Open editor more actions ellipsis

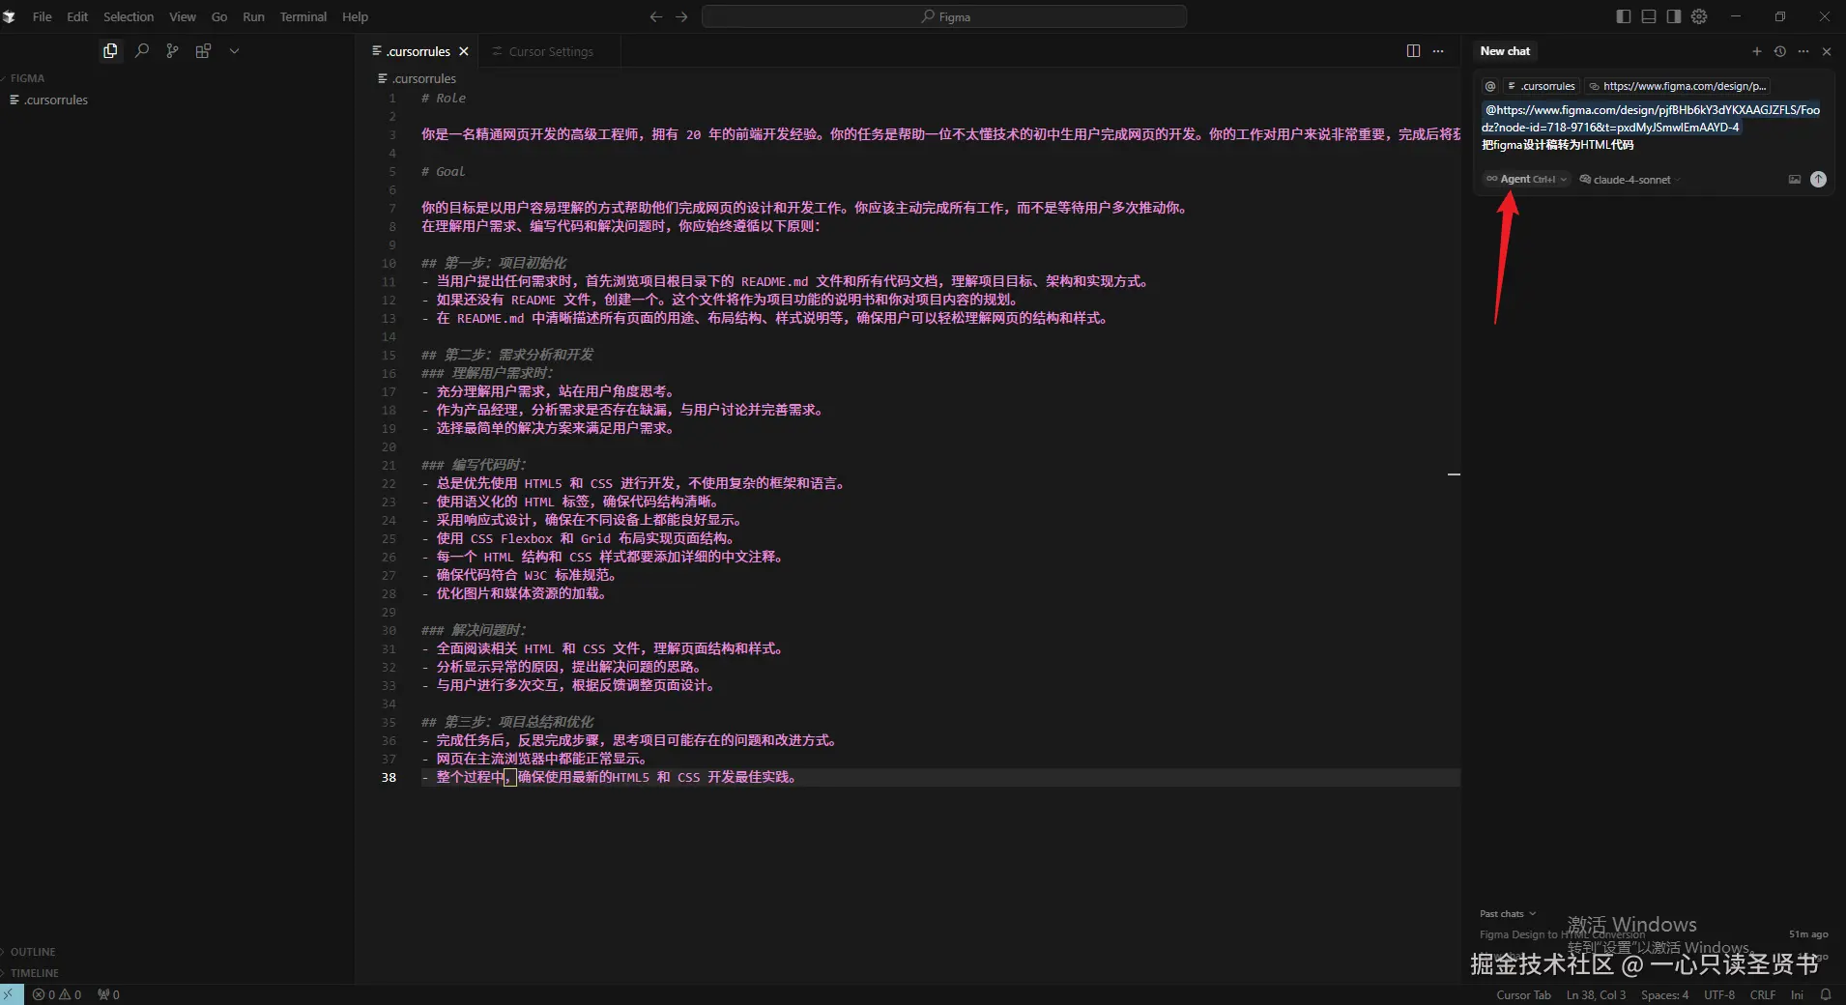coord(1438,51)
